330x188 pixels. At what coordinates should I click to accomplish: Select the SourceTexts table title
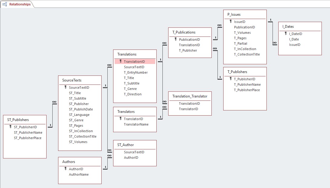pyautogui.click(x=72, y=80)
